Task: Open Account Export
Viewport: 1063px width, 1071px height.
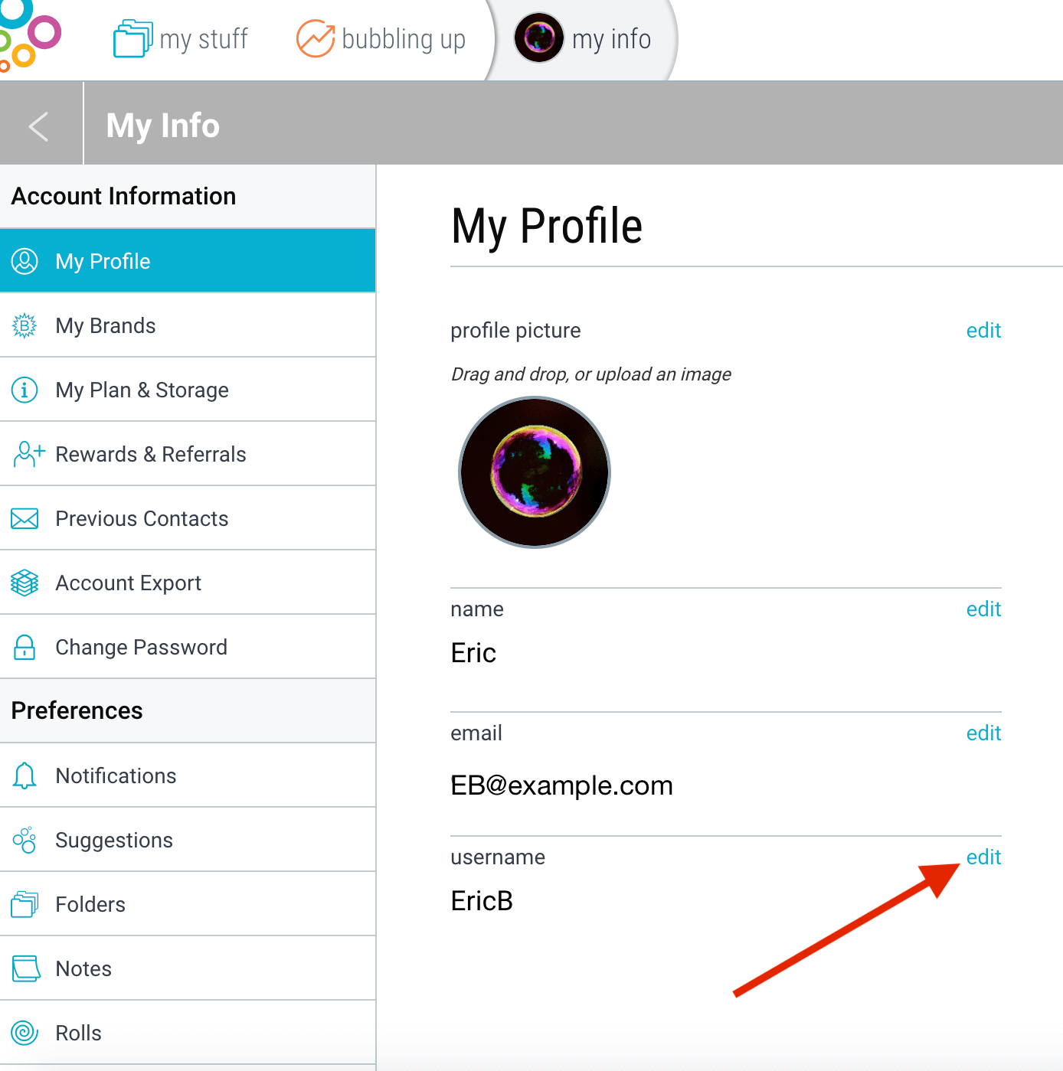Action: click(188, 583)
